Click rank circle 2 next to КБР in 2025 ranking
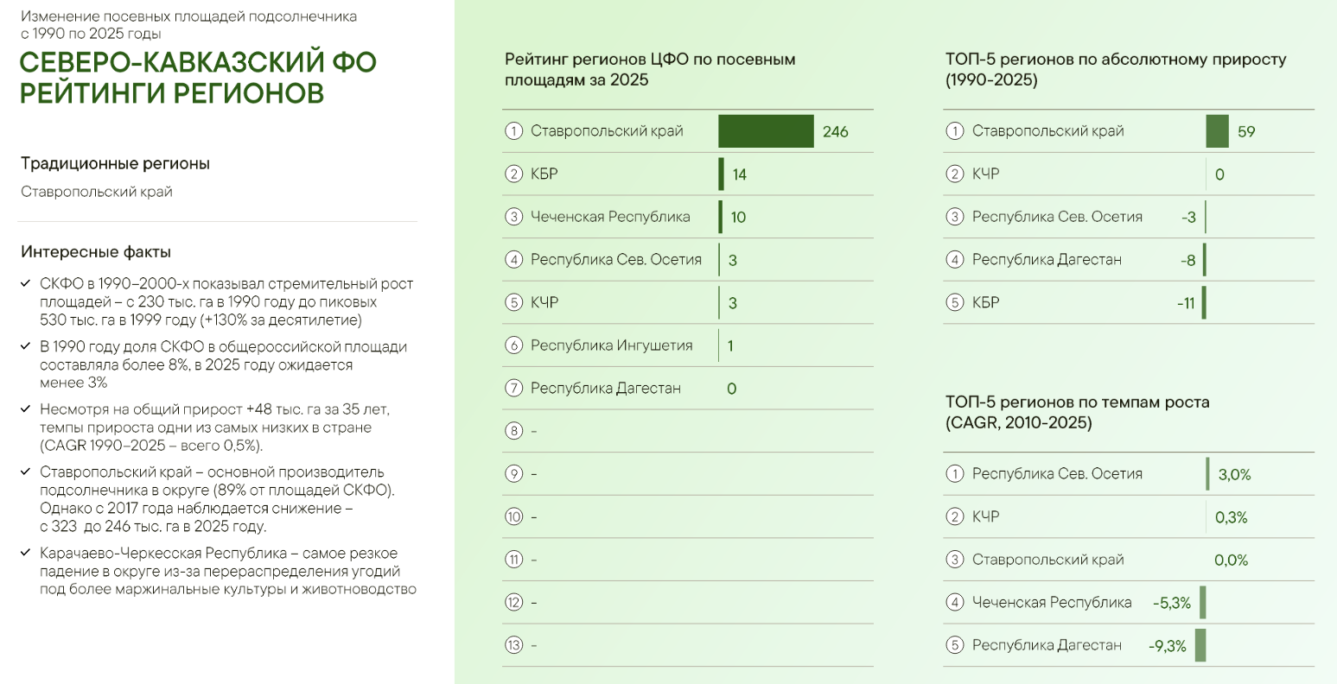The width and height of the screenshot is (1337, 684). (x=514, y=174)
